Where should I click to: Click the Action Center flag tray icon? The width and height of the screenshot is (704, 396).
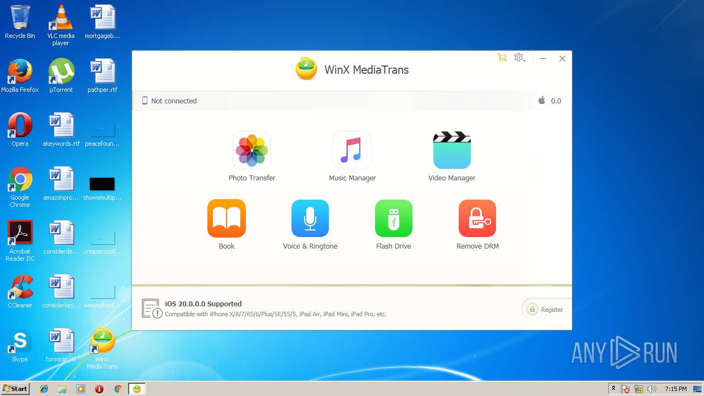pyautogui.click(x=625, y=389)
